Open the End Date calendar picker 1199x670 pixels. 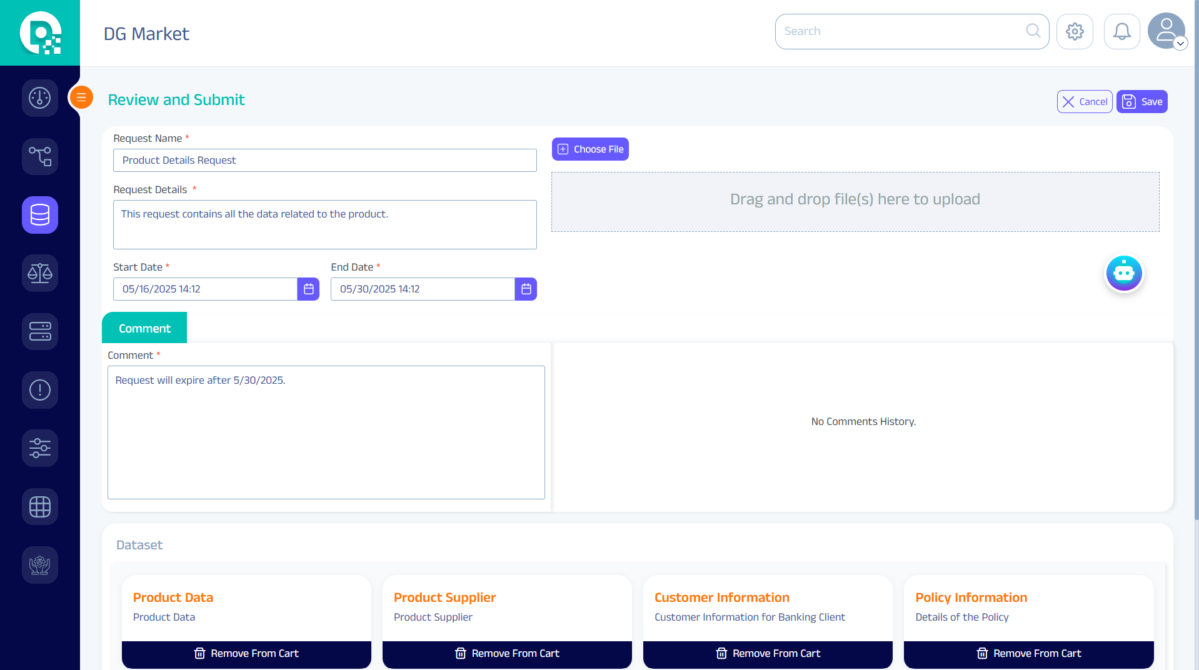pos(526,289)
